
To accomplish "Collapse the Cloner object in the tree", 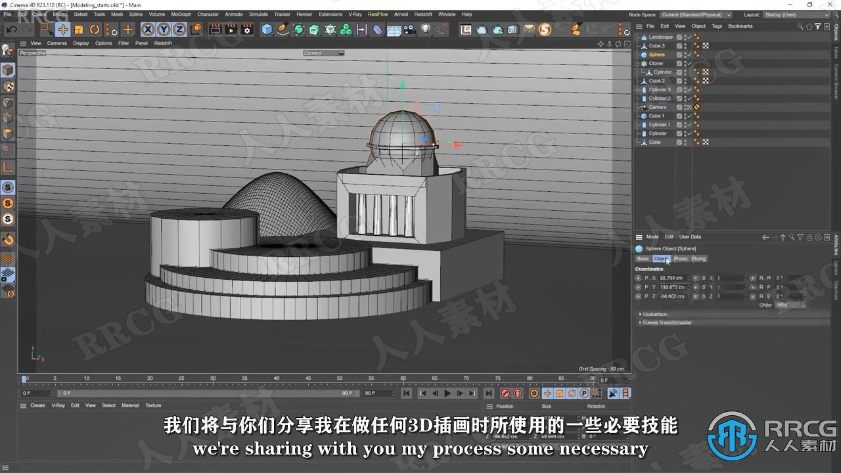I will (638, 64).
